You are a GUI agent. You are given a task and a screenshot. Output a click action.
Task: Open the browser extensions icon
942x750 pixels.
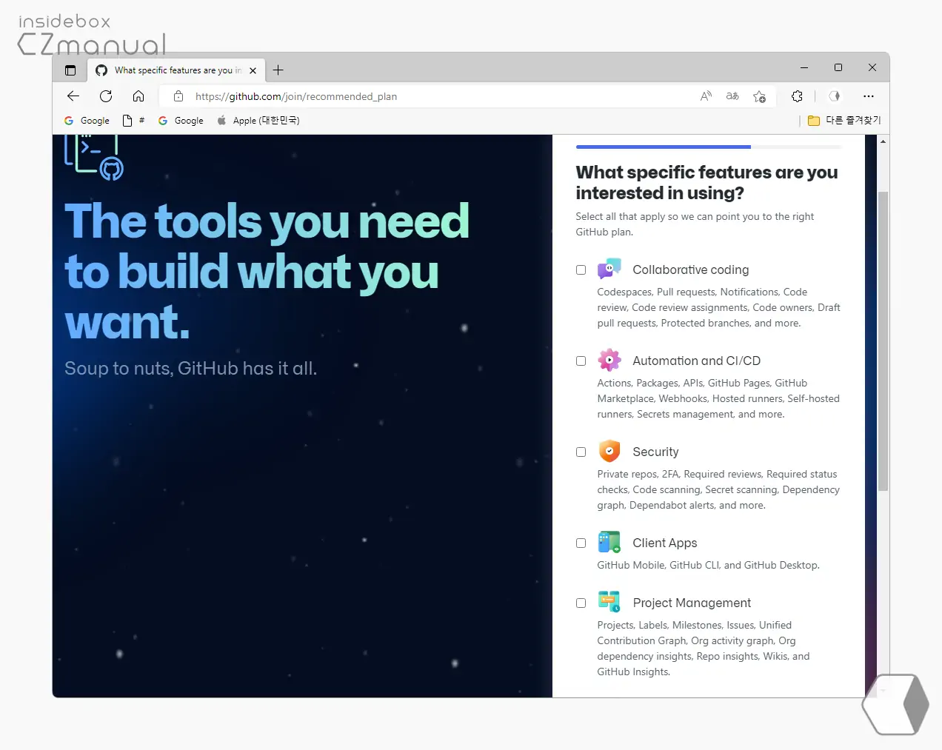(x=797, y=96)
